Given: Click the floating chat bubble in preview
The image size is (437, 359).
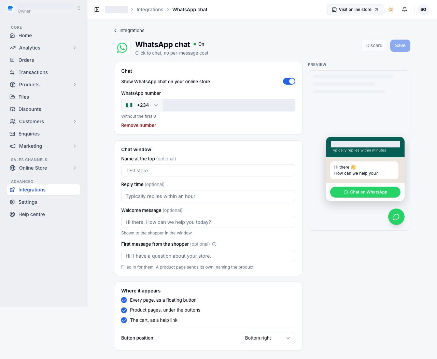Looking at the screenshot, I should pos(396,217).
